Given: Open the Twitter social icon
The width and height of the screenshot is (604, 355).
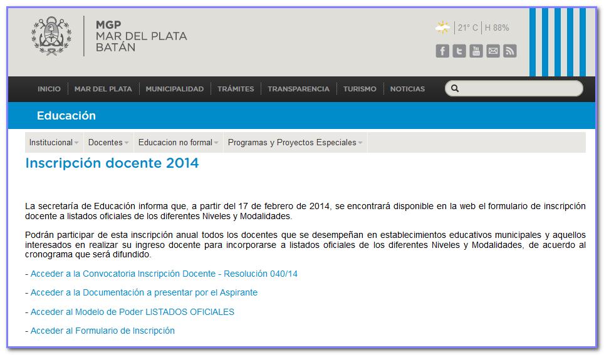Looking at the screenshot, I should coord(459,51).
